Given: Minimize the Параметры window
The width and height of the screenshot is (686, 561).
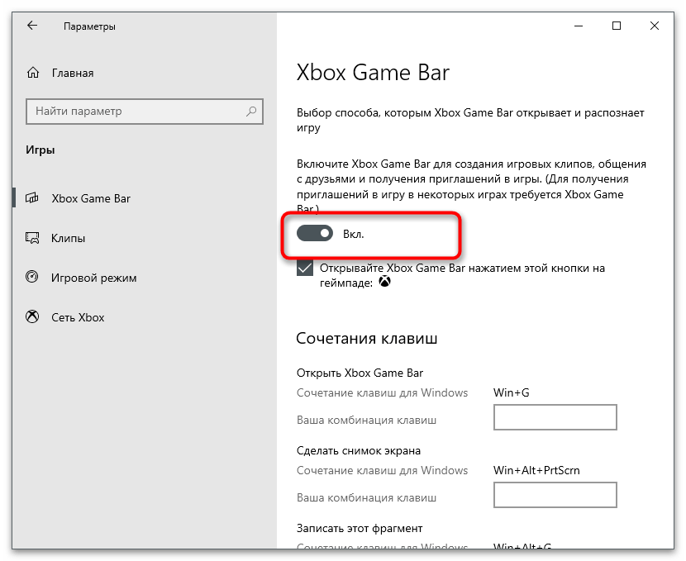Looking at the screenshot, I should [x=579, y=26].
